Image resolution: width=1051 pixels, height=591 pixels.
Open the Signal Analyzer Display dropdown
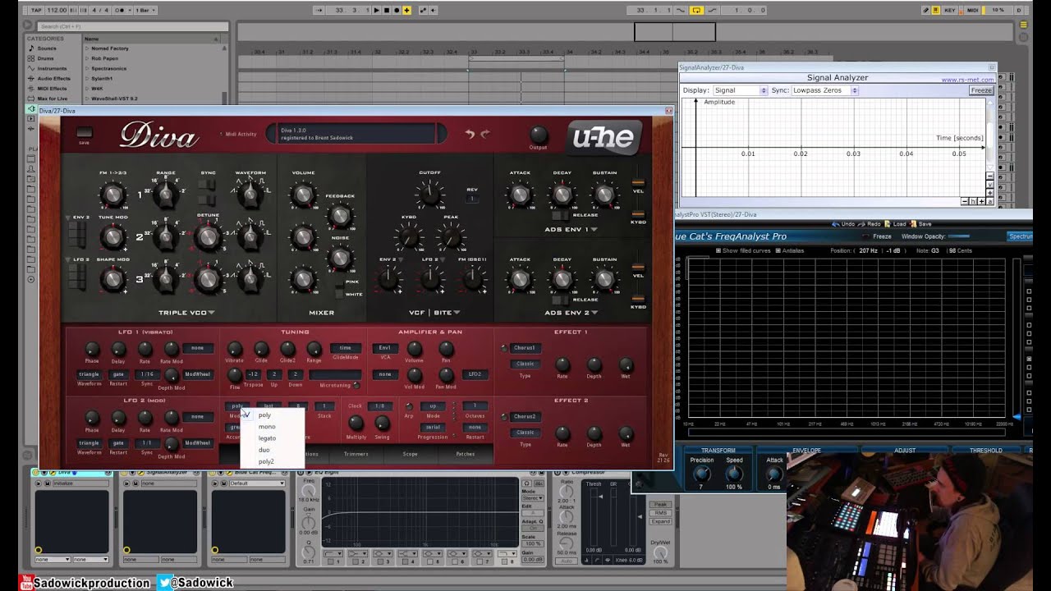tap(740, 90)
